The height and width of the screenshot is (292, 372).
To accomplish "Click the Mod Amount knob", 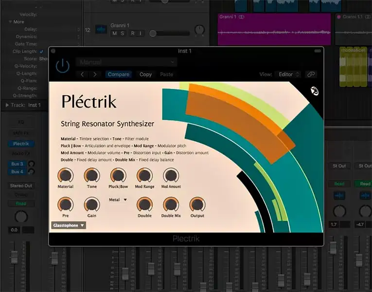I will point(171,176).
